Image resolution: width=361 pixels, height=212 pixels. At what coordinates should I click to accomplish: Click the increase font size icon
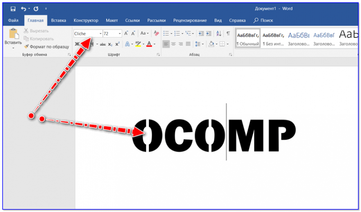click(126, 33)
